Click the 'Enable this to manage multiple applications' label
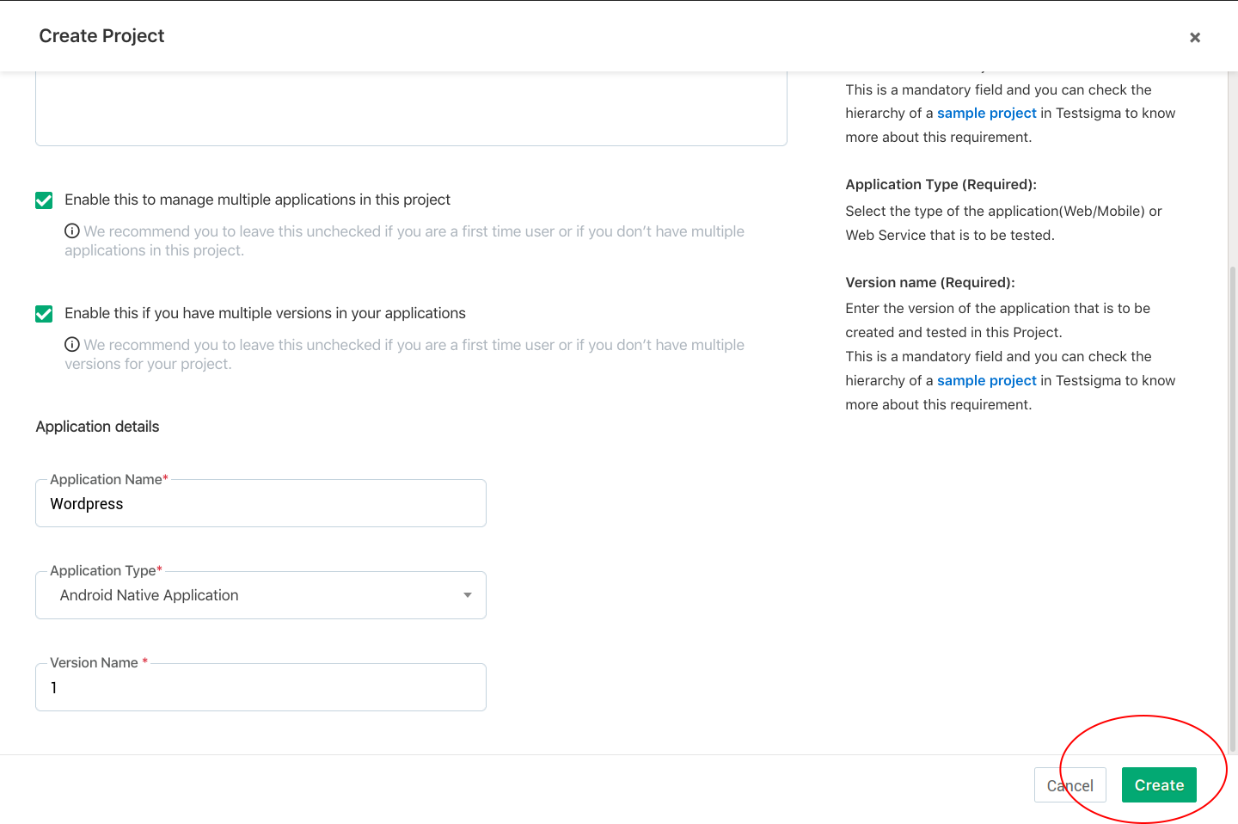1238x824 pixels. (x=257, y=200)
